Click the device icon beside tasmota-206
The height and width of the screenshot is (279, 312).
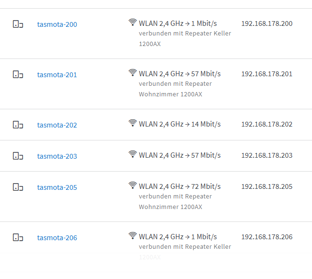pyautogui.click(x=18, y=238)
